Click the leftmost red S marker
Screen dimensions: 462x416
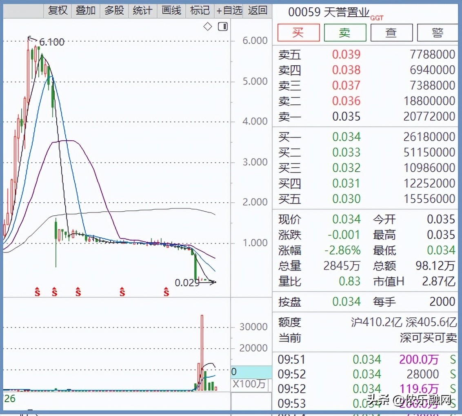click(x=37, y=292)
